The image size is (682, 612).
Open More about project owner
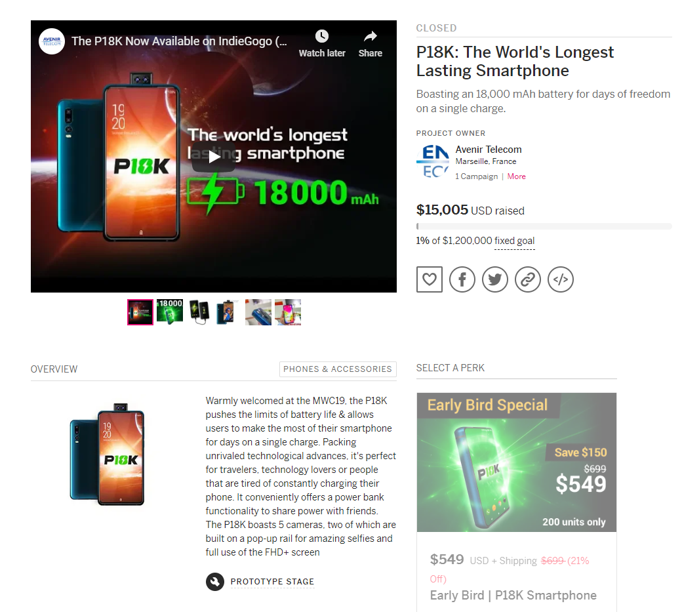[516, 176]
